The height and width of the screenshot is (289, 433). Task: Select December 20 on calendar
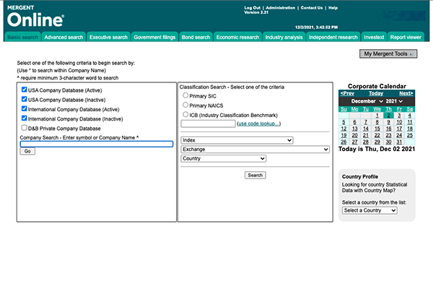[x=355, y=136]
